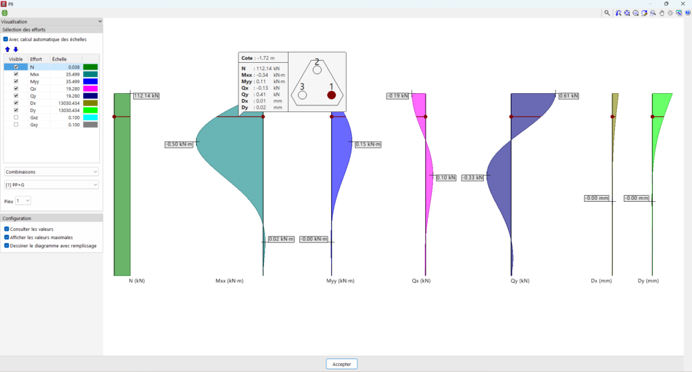Open help with the blue globe icon
692x372 pixels.
687,14
